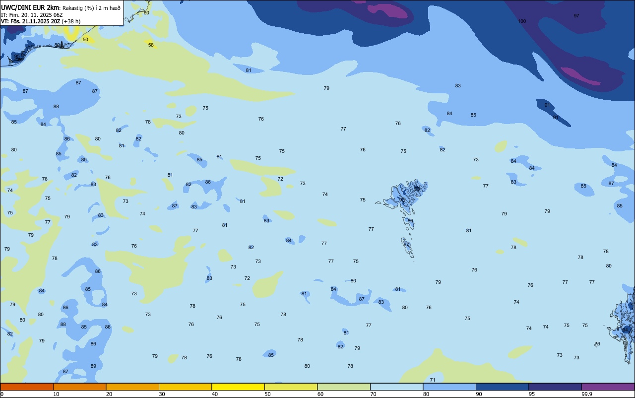This screenshot has height=398, width=635.
Task: Pick the purple legend swatch above 99.9
Action: (x=608, y=387)
